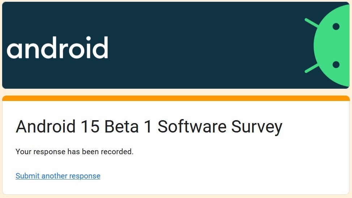Click the robot's lower eye dot
352x198 pixels.
[336, 65]
